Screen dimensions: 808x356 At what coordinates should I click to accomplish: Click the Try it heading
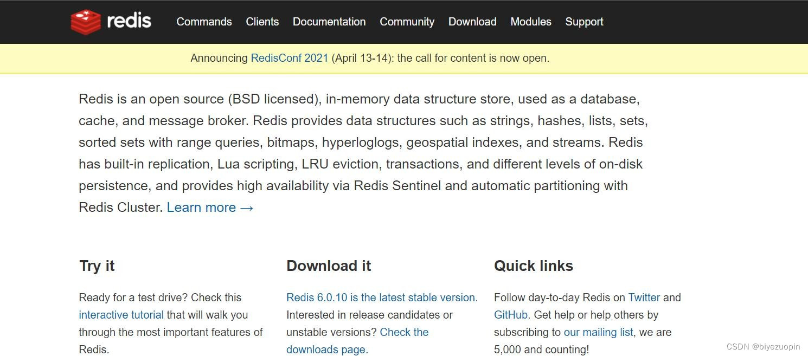click(x=97, y=266)
